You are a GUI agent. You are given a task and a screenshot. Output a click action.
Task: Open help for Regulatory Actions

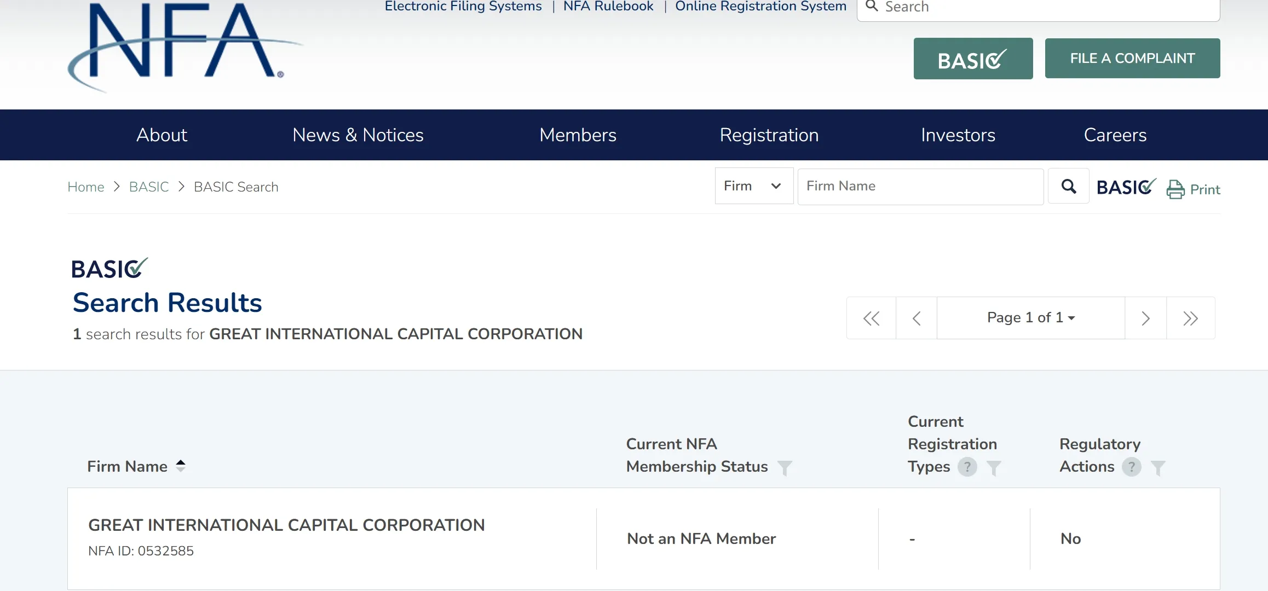point(1132,467)
